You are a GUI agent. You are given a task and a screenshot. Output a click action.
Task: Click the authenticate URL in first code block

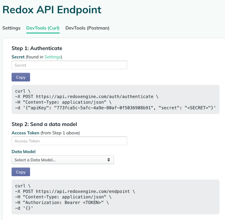[x=94, y=97]
